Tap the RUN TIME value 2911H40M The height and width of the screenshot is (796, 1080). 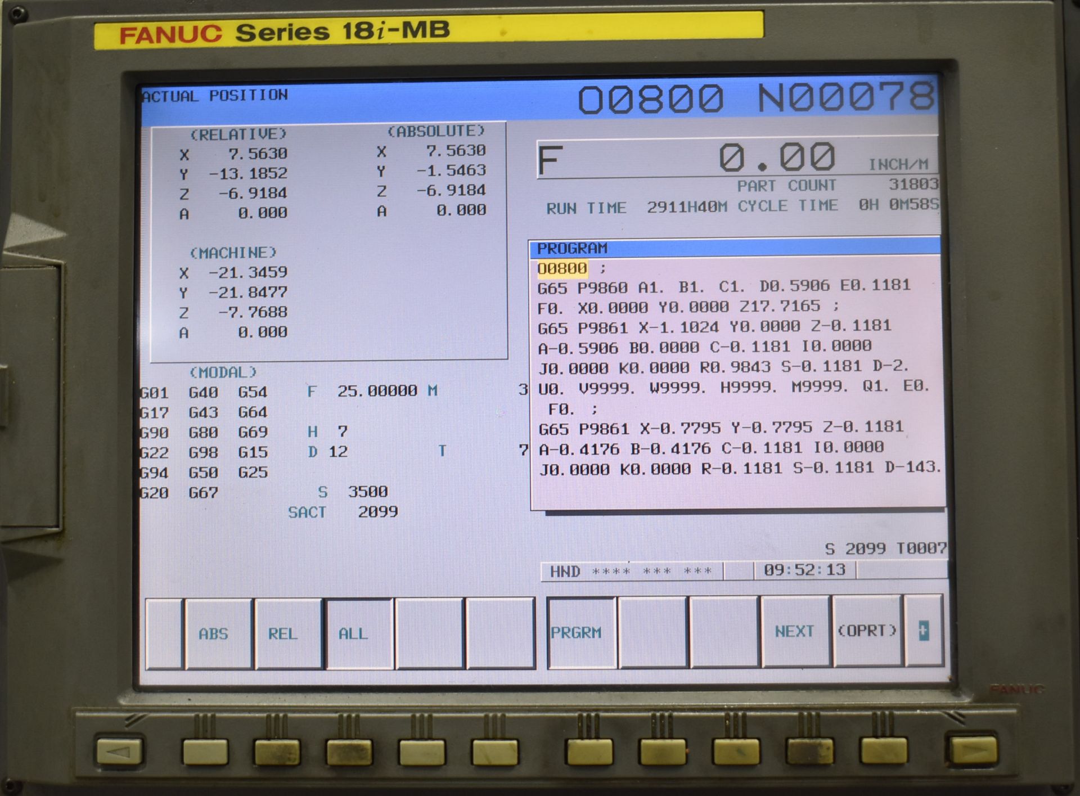(687, 207)
